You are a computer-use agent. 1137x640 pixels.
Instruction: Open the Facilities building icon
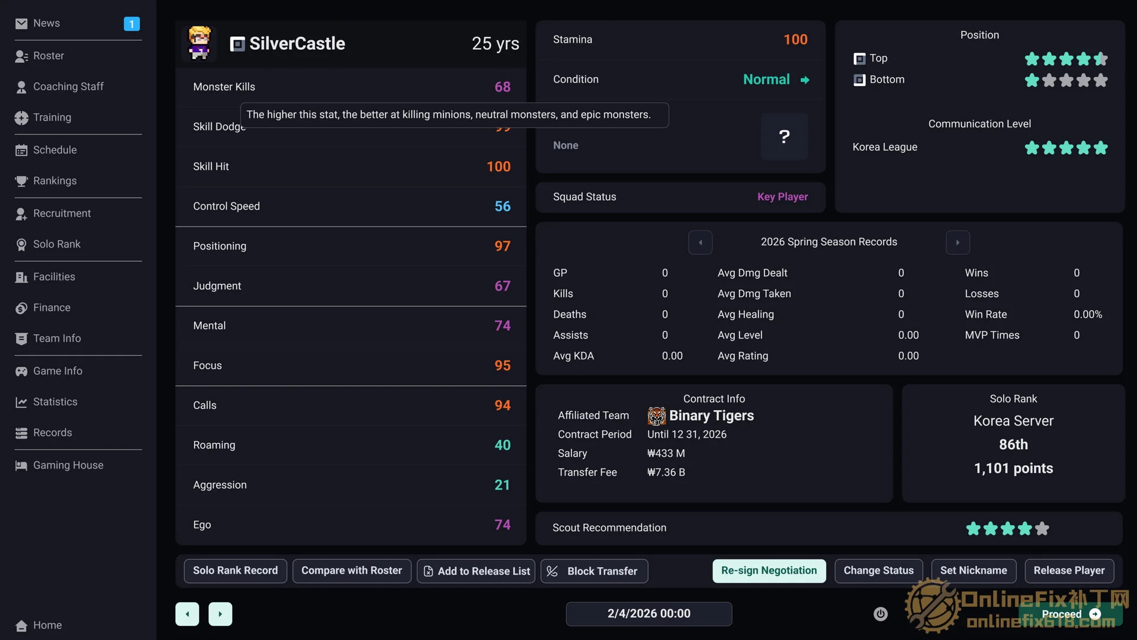[21, 277]
